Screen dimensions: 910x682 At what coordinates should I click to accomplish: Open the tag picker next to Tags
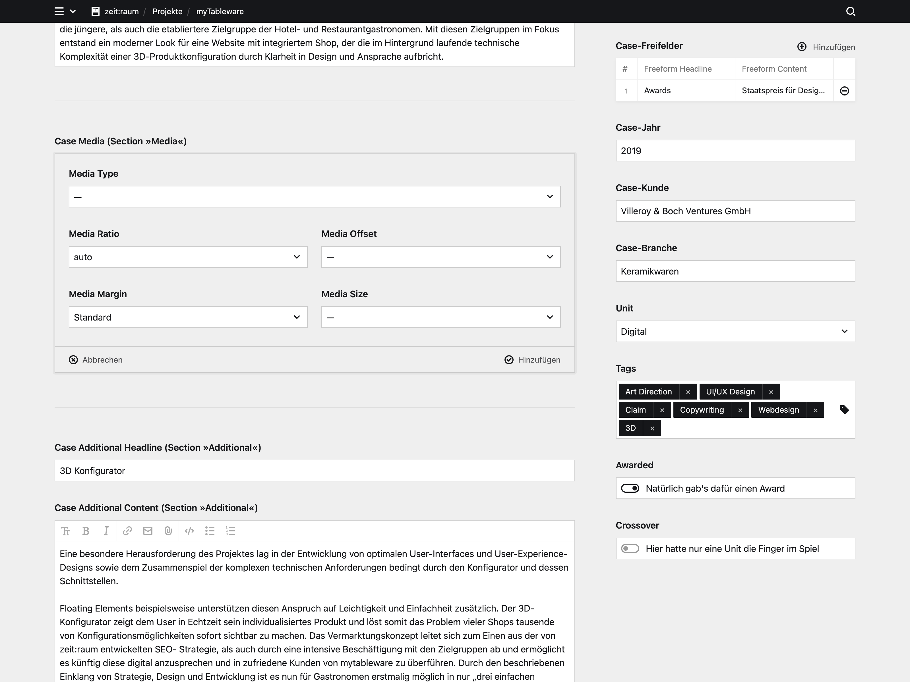point(845,410)
